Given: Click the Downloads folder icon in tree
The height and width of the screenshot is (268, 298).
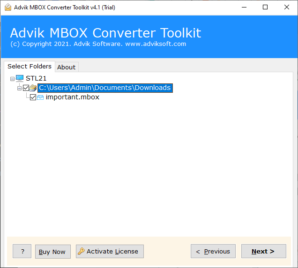Looking at the screenshot, I should click(x=33, y=88).
